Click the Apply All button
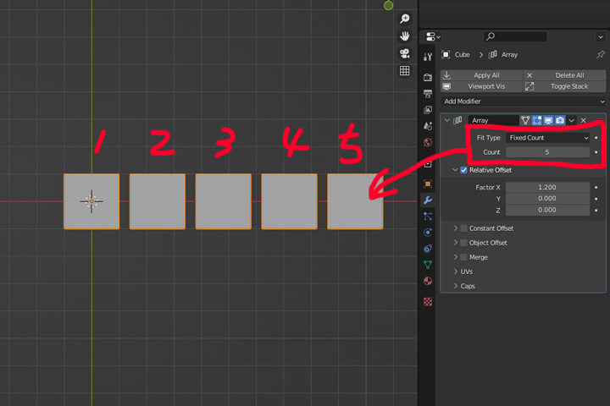This screenshot has width=610, height=406. [x=481, y=75]
